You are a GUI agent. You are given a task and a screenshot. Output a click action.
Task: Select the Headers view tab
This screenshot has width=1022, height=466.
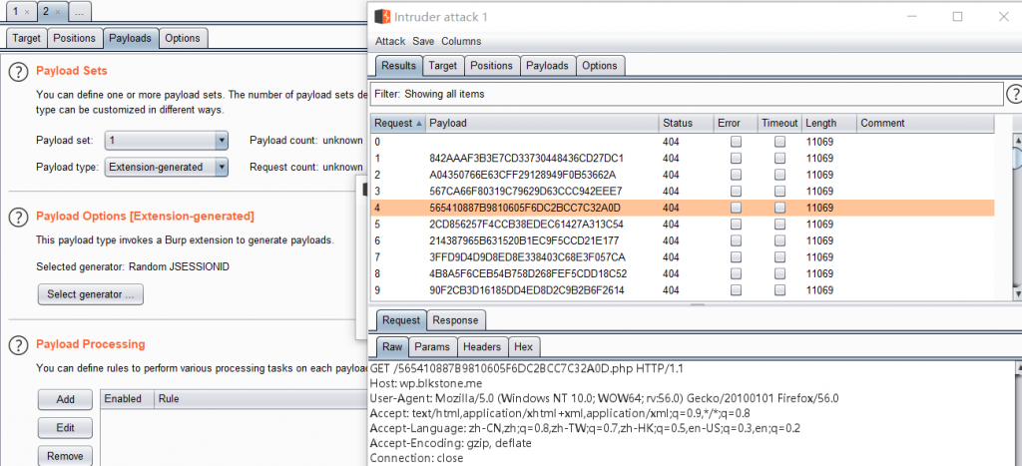pos(482,347)
